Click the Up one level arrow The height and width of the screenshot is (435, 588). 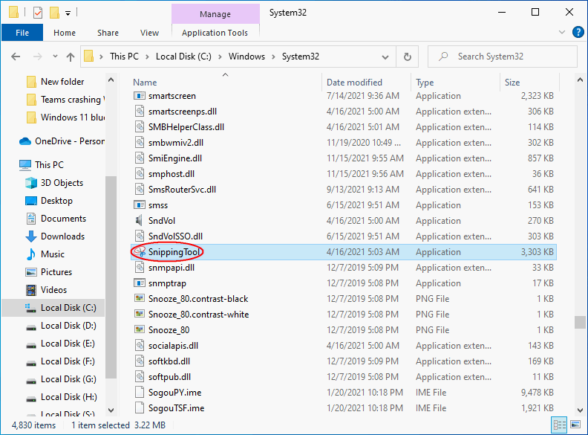[70, 57]
